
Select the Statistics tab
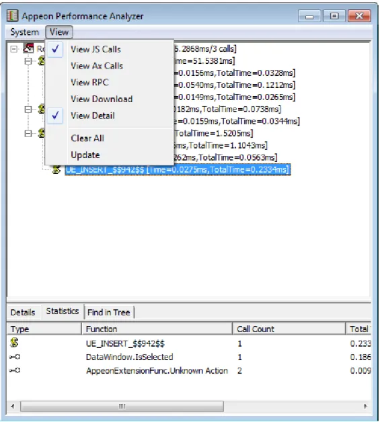coord(63,311)
